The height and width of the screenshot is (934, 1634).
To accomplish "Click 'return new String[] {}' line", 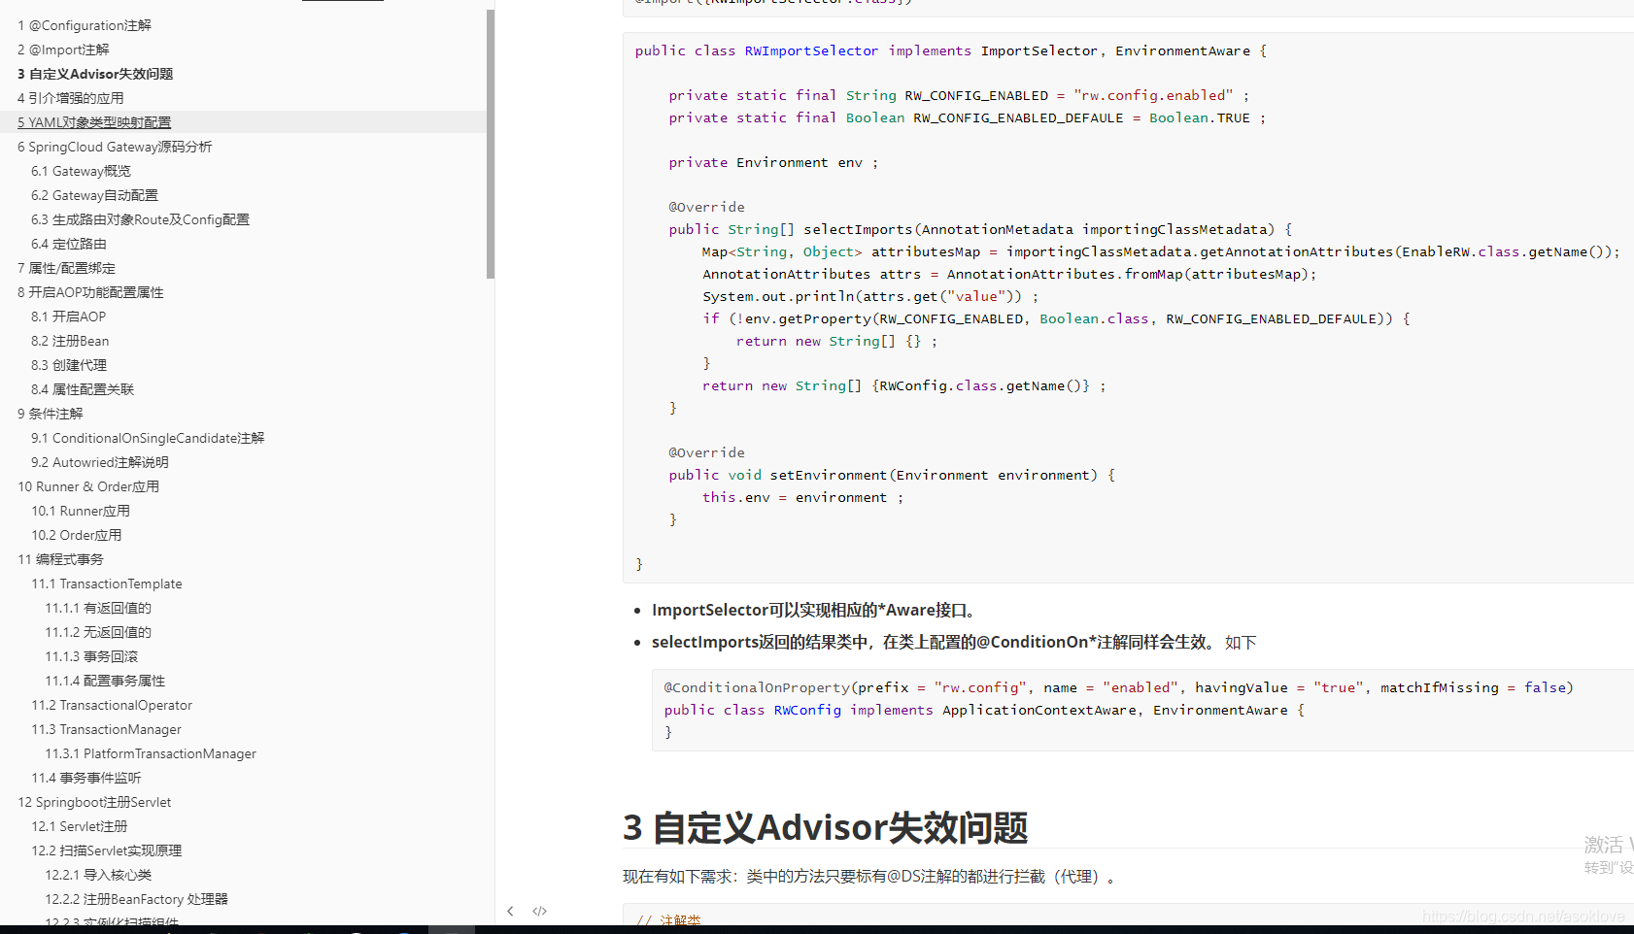I will tap(837, 341).
